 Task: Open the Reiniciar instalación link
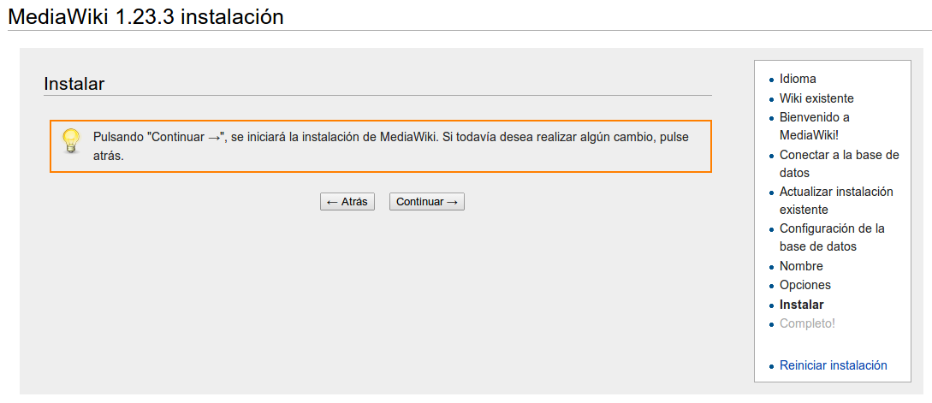click(x=834, y=365)
